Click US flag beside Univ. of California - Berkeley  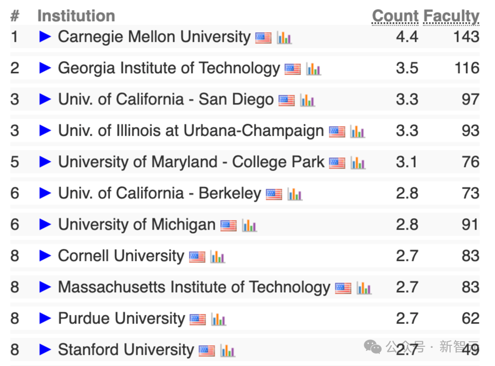[x=274, y=194]
